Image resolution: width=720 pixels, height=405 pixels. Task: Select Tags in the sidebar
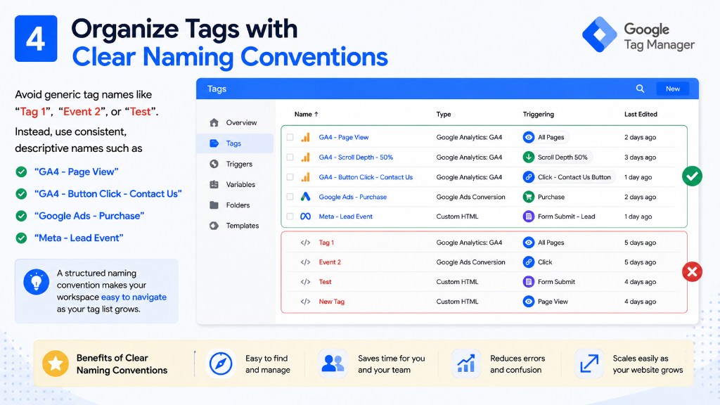point(235,143)
